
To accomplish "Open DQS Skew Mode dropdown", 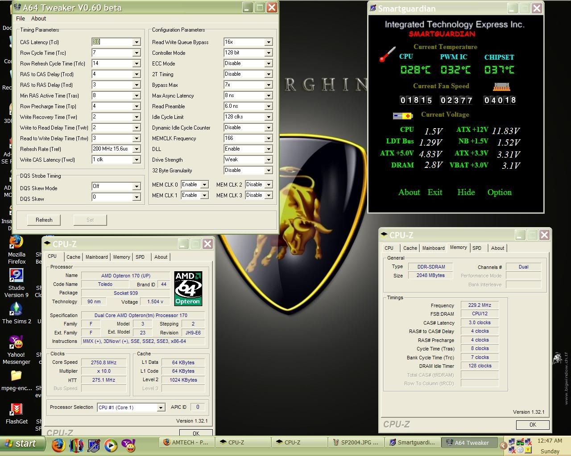I will 137,187.
